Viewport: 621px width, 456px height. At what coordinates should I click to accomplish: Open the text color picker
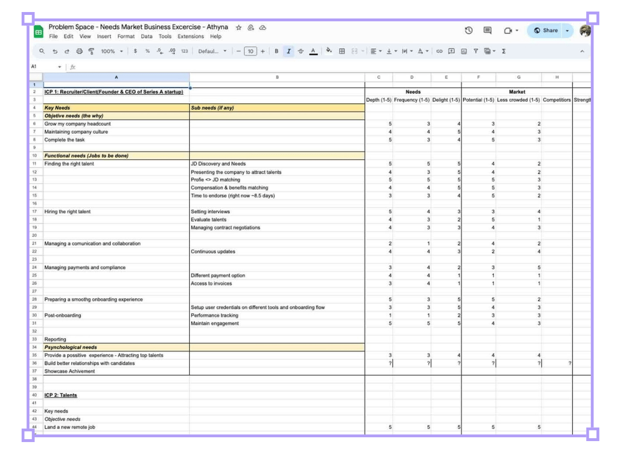313,51
